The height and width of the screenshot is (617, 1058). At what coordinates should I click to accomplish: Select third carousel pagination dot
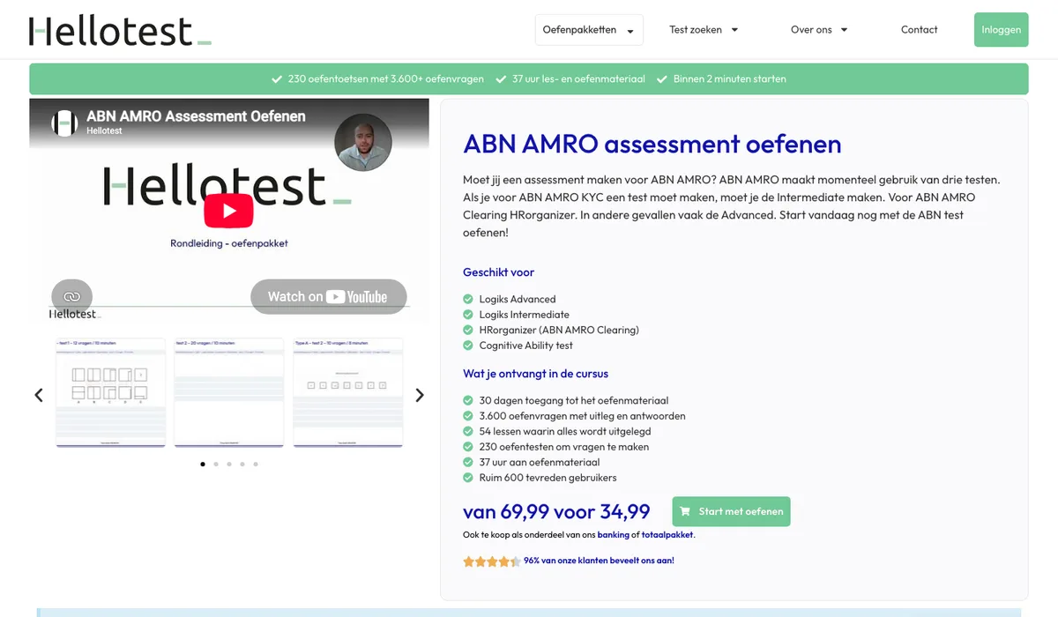(229, 464)
